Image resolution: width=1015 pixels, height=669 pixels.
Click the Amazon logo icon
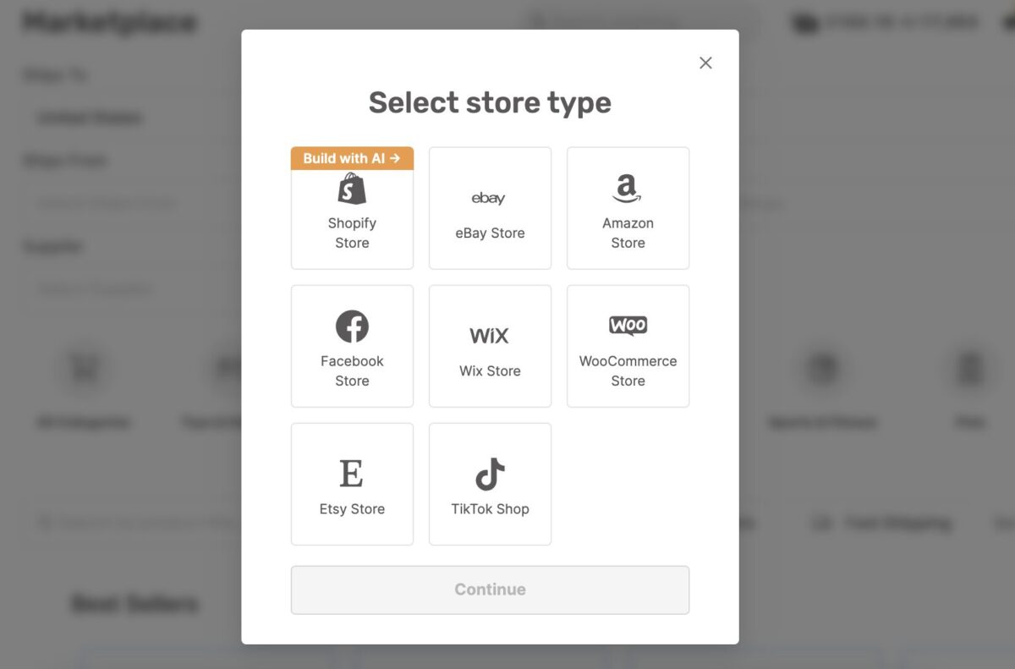coord(628,188)
